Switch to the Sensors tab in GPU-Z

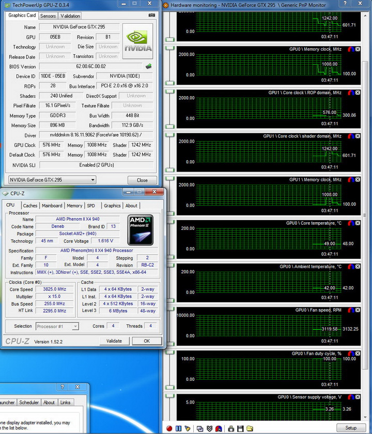[48, 16]
